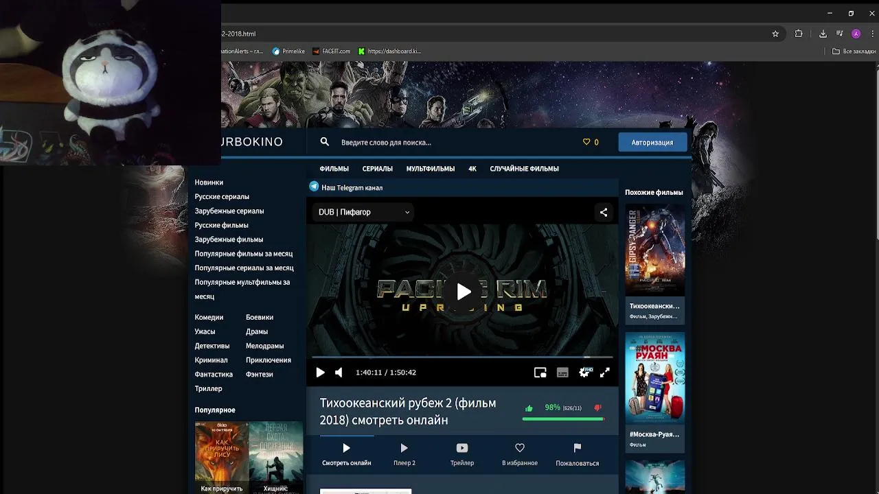879x494 pixels.
Task: Open Популярные сериалы за месяц
Action: (244, 268)
